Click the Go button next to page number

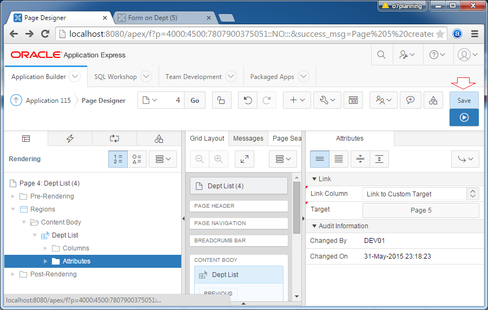click(195, 100)
